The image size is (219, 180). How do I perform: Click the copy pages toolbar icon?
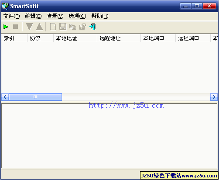[73, 27]
